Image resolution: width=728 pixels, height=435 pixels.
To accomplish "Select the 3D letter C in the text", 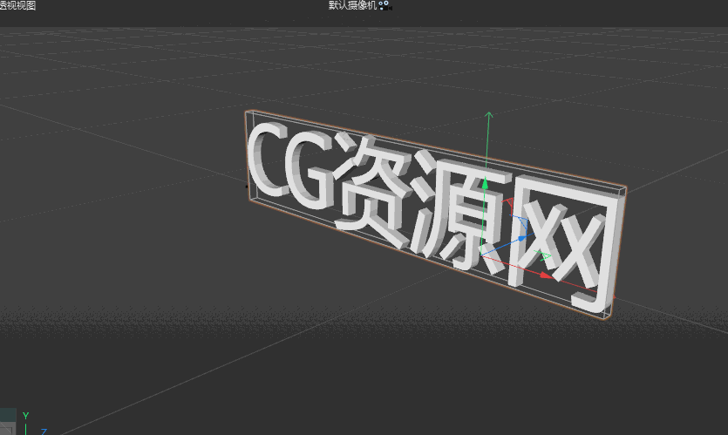I will (x=269, y=158).
